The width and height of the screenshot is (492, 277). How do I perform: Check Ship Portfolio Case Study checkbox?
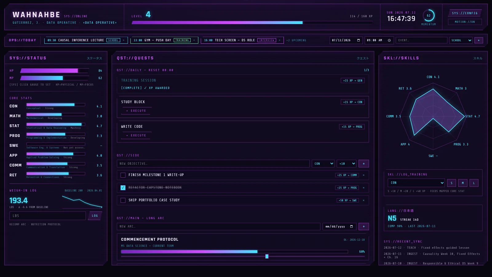[x=123, y=200]
